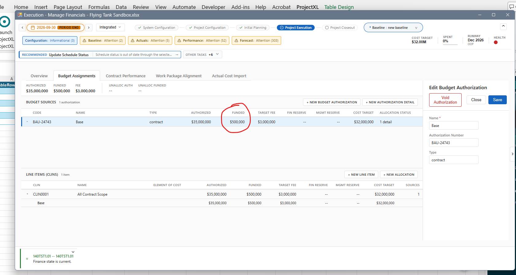This screenshot has width=516, height=275.
Task: Open the Baseline: new baseline dropdown
Action: 393,28
